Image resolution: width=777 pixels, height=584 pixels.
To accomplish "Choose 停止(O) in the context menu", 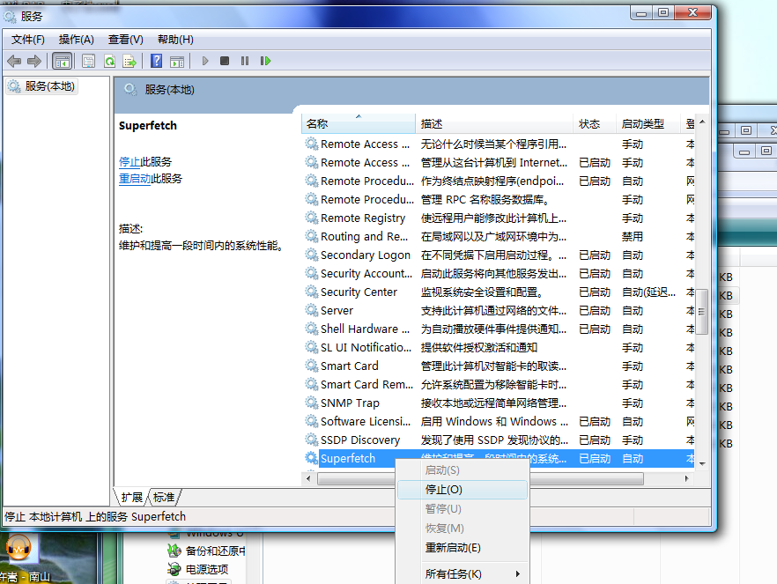I will click(462, 490).
